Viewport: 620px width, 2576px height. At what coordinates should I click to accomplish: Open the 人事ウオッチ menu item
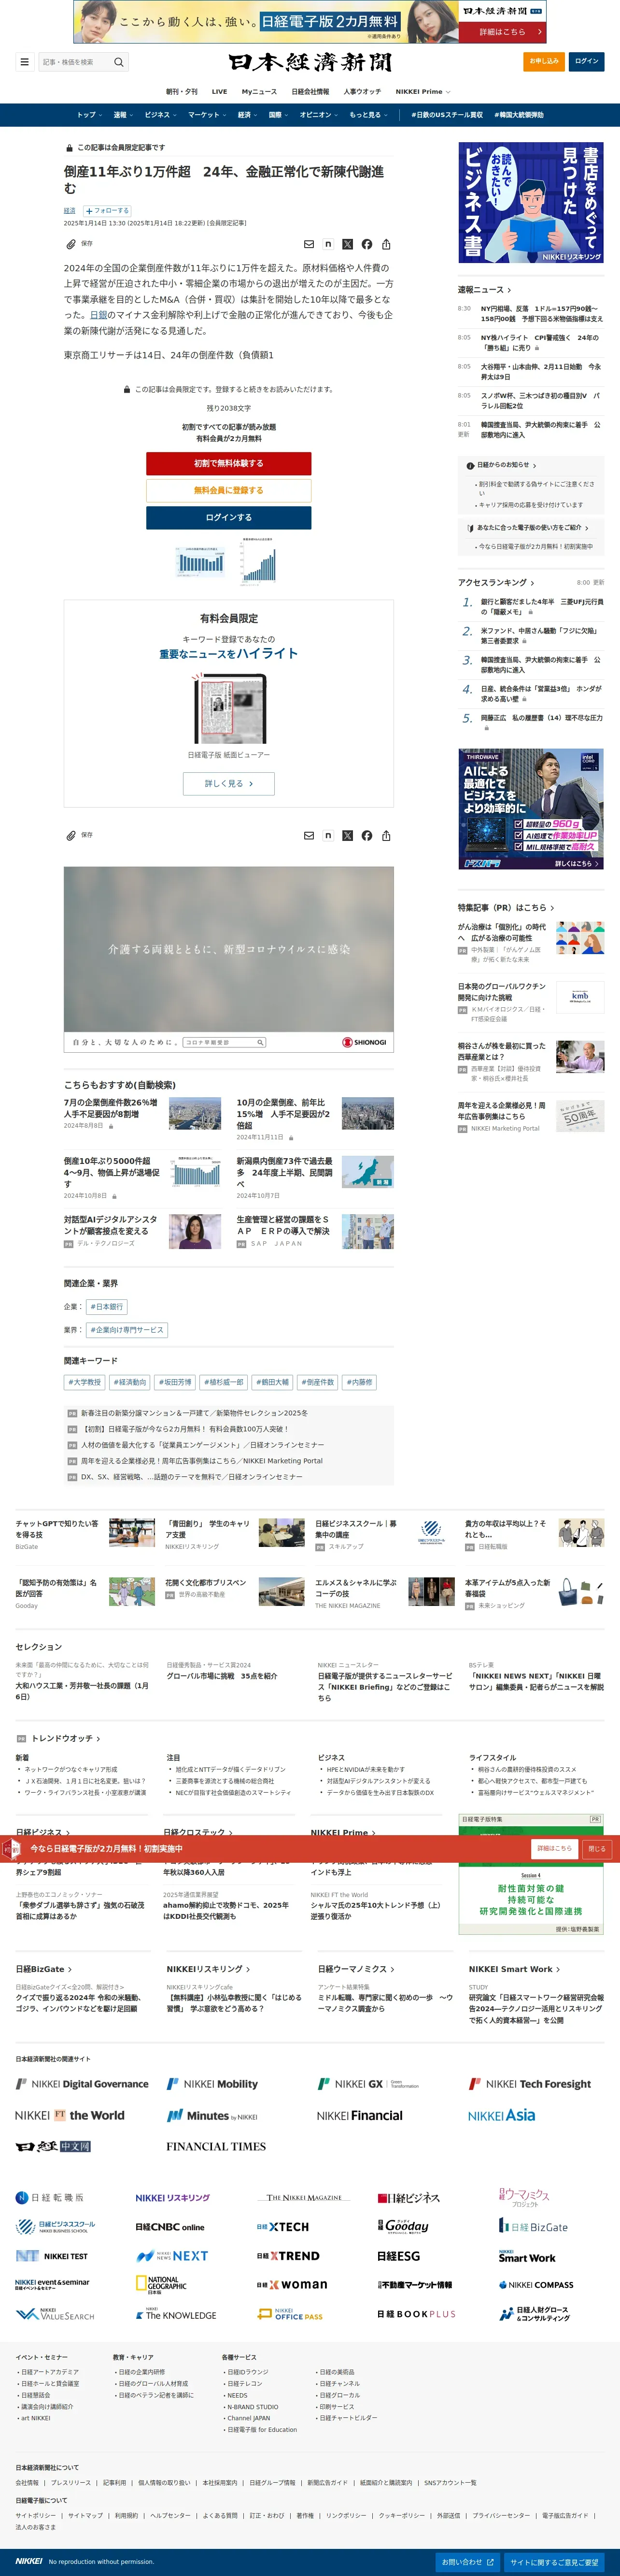point(363,91)
